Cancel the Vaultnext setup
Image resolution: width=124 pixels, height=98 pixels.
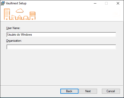click(111, 91)
